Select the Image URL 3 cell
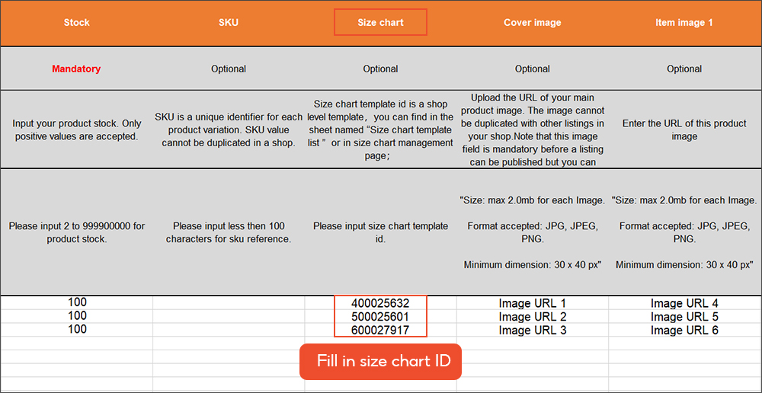The width and height of the screenshot is (762, 393). [x=532, y=330]
